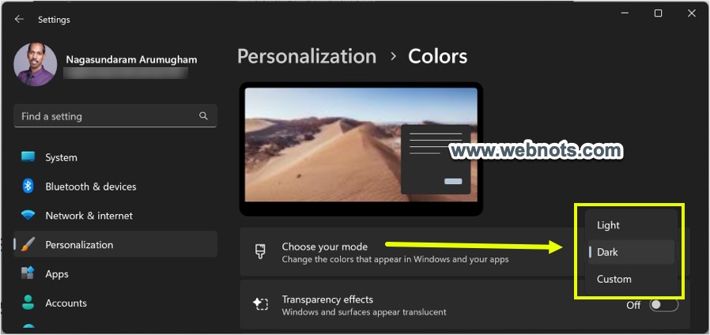Choose Dark mode from dropdown
710x335 pixels.
631,252
